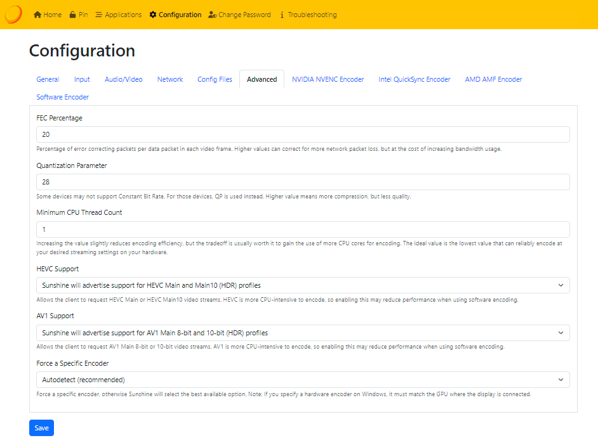Click the Configuration gear icon
This screenshot has height=438, width=598.
[153, 15]
